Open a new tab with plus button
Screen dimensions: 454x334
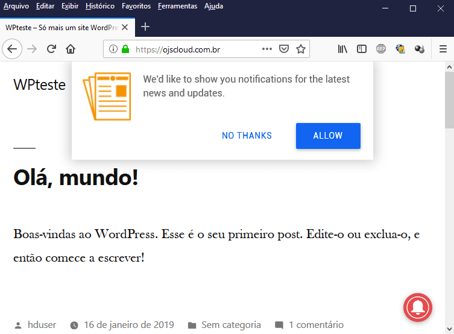pos(145,27)
